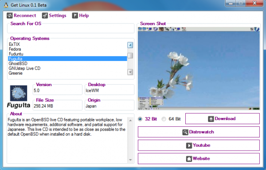Click the Search For OS input field
266x170 pixels.
(x=71, y=29)
